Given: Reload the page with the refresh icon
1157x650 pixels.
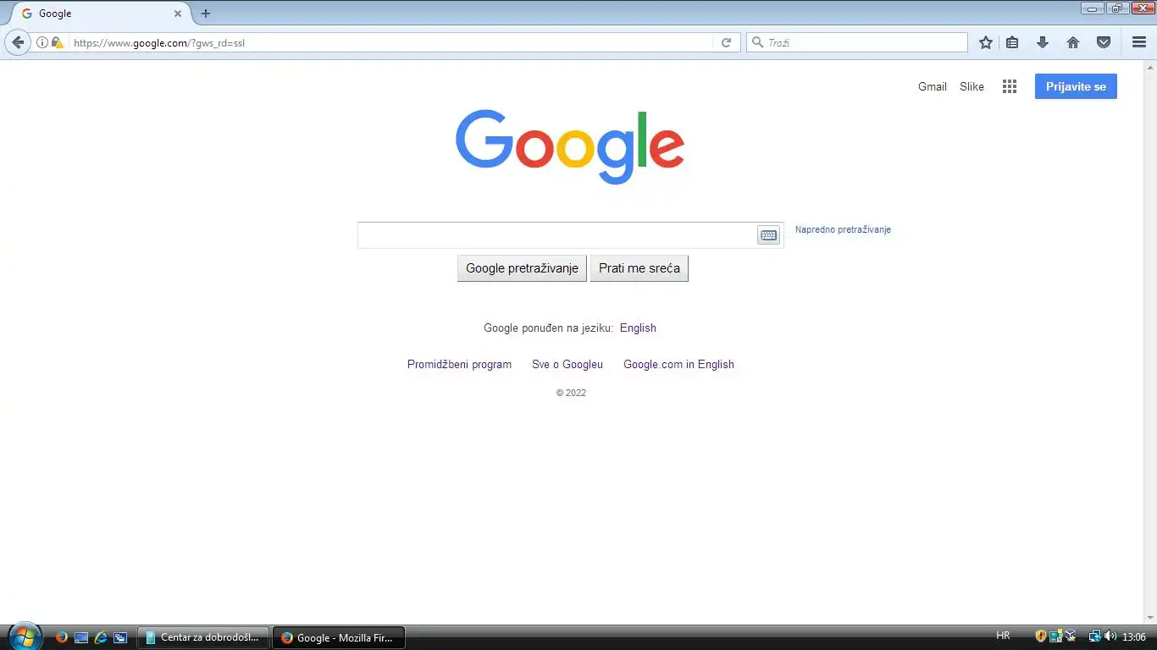Looking at the screenshot, I should click(726, 42).
